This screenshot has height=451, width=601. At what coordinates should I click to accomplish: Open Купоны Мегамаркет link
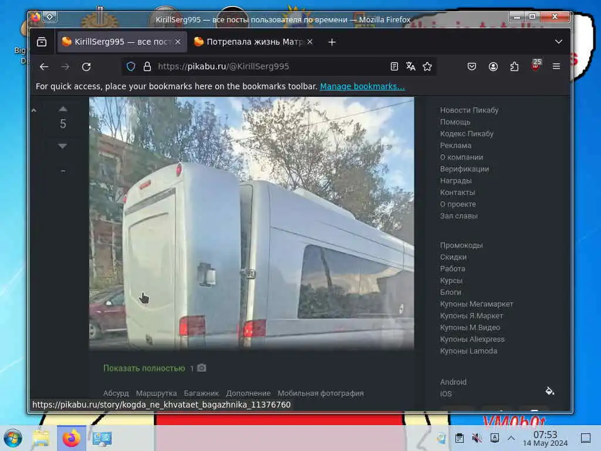[x=477, y=304]
